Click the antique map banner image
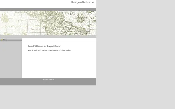The height and width of the screenshot is (109, 175). pos(48,23)
